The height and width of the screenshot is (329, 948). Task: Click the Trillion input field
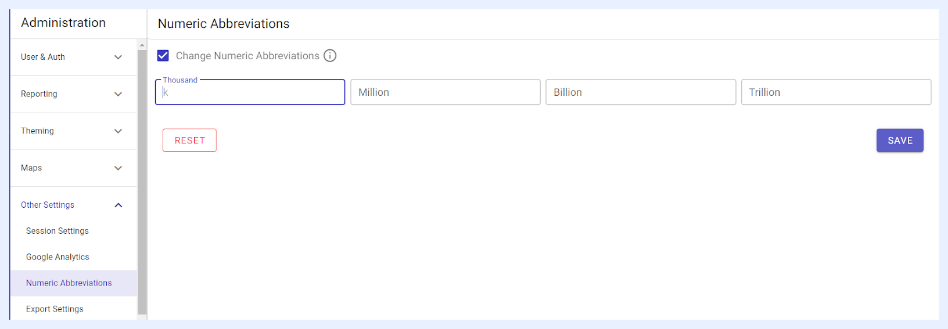tap(836, 92)
